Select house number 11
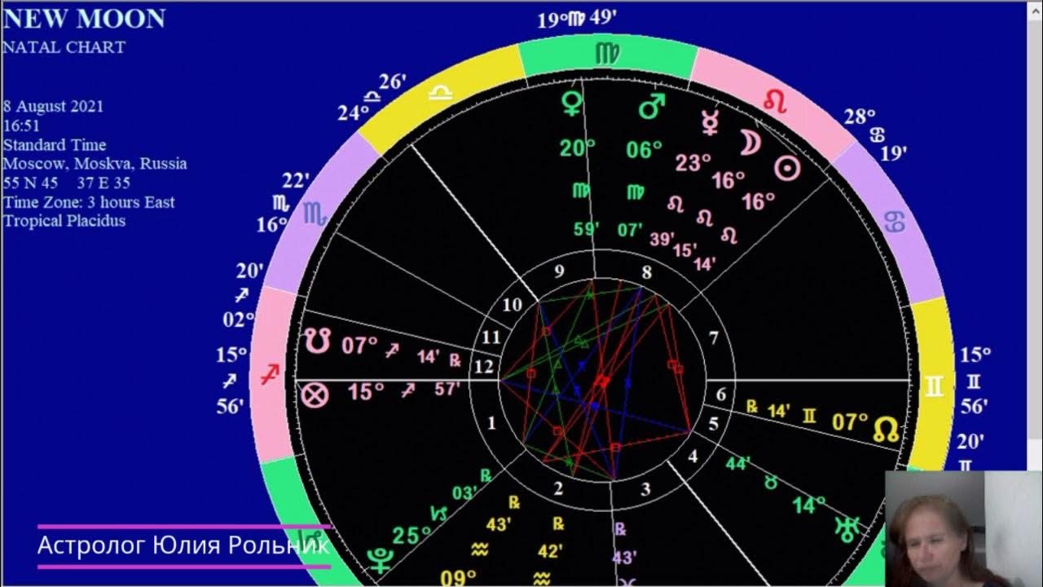Screen dimensions: 1043x587 point(491,337)
